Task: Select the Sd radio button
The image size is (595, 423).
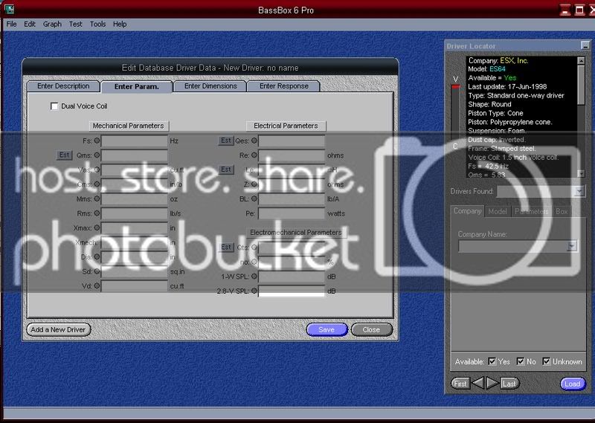Action: tap(97, 271)
